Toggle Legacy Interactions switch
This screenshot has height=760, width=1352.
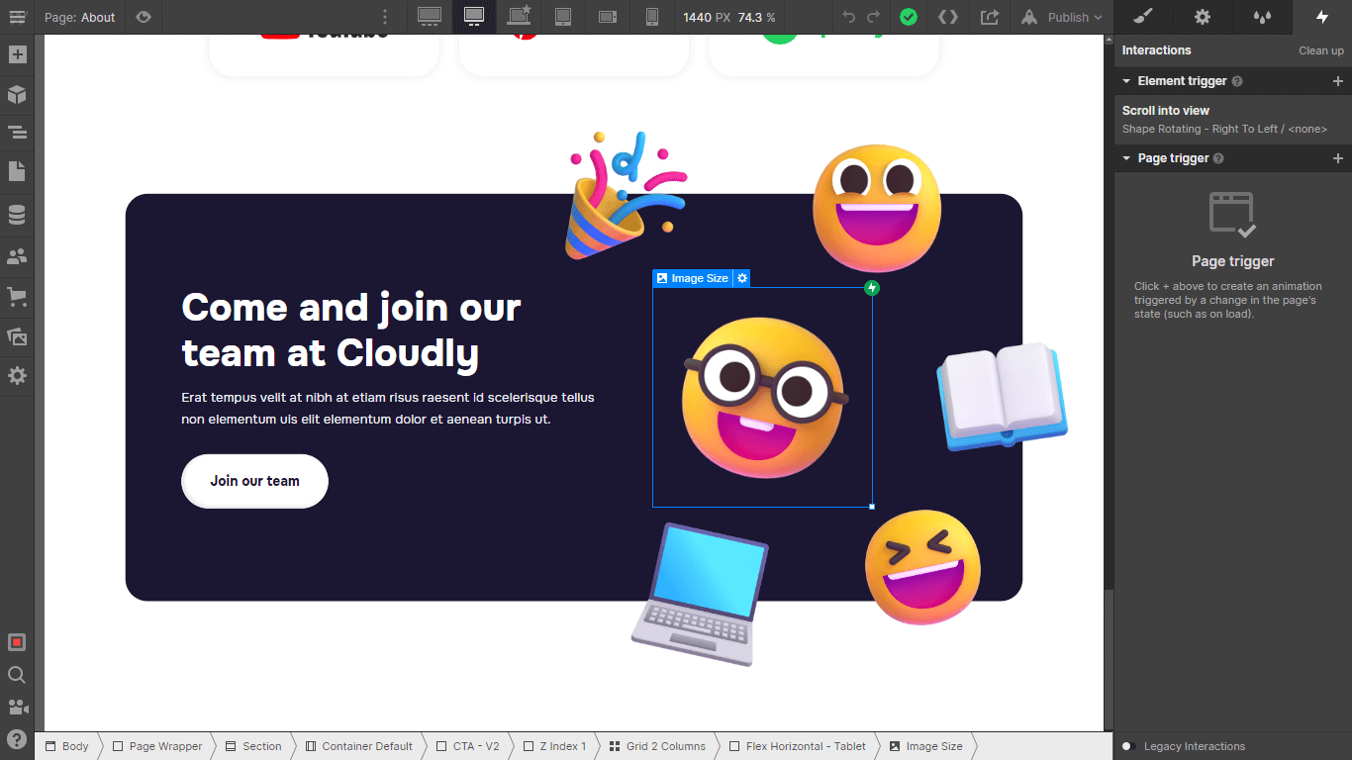tap(1127, 746)
